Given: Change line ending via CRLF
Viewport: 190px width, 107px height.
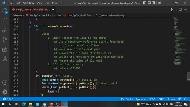Looking at the screenshot, I should [x=161, y=99].
